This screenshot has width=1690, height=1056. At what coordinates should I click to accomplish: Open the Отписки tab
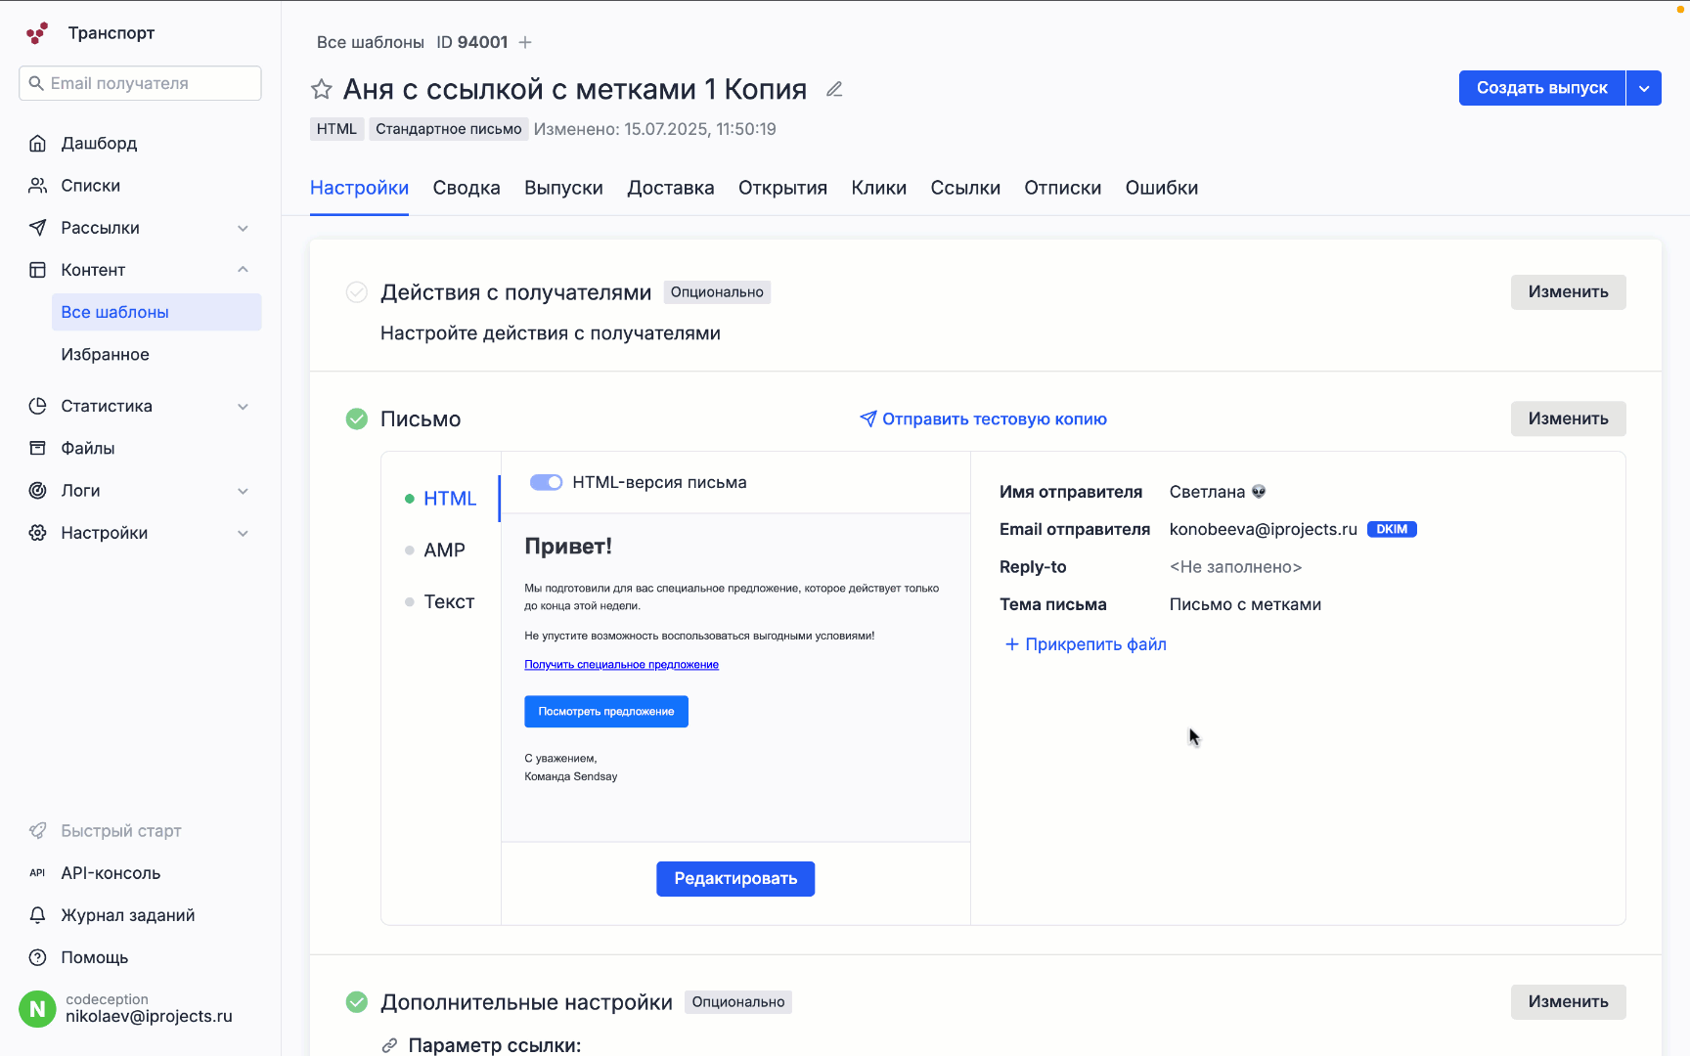coord(1062,188)
